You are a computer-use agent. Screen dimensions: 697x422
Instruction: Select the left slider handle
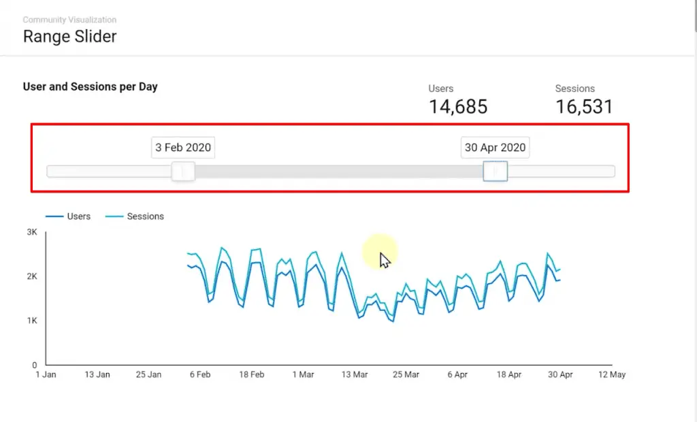pyautogui.click(x=182, y=172)
